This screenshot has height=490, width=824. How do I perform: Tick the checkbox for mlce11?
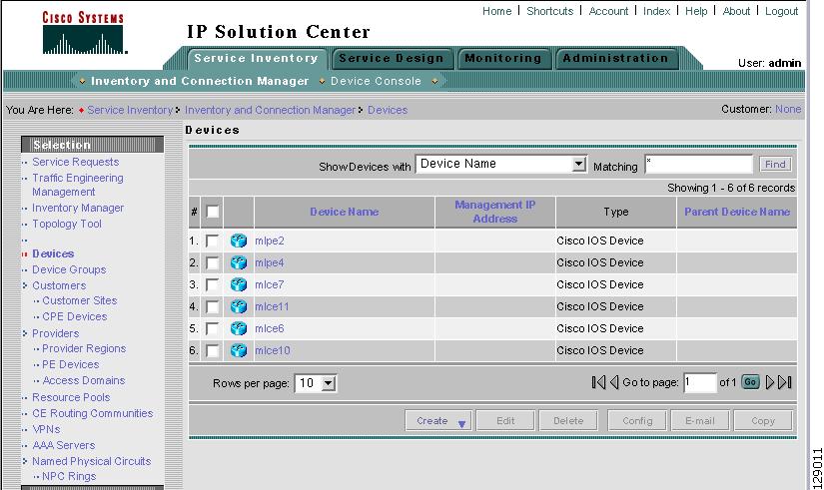213,307
